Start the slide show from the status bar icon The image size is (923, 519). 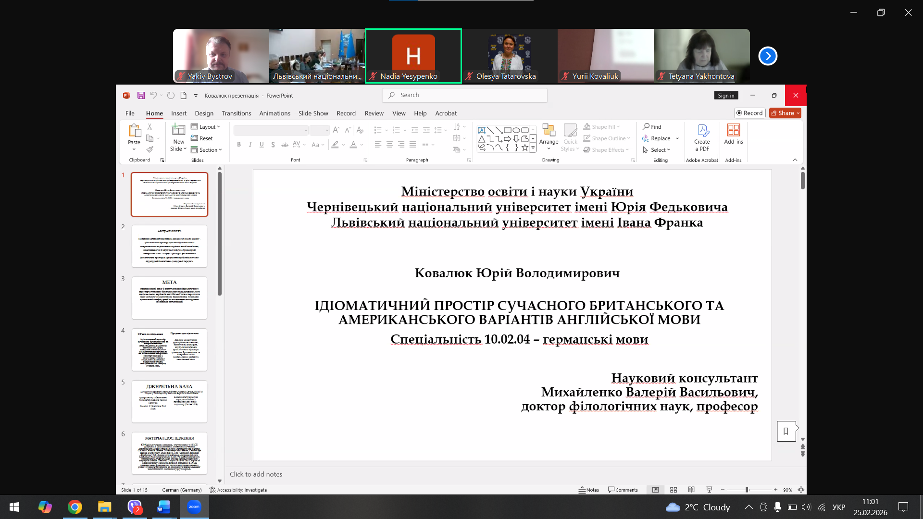(x=709, y=490)
